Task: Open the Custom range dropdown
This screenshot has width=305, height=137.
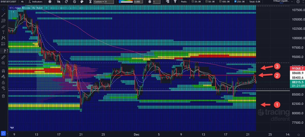Action: (99, 2)
